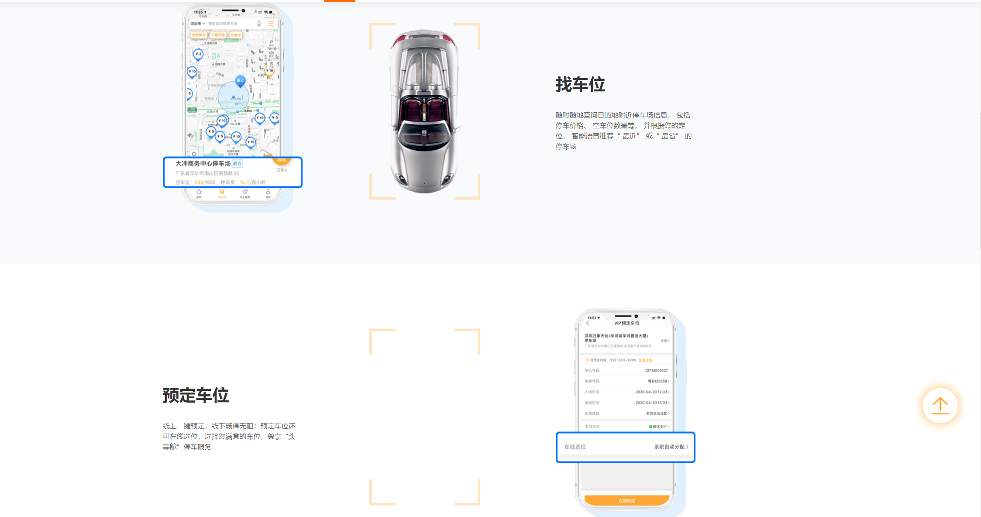The height and width of the screenshot is (517, 981).
Task: Select the 大冲商务中心停车场 parking card callout
Action: tap(232, 172)
